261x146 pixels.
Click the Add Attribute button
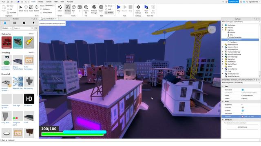click(242, 127)
